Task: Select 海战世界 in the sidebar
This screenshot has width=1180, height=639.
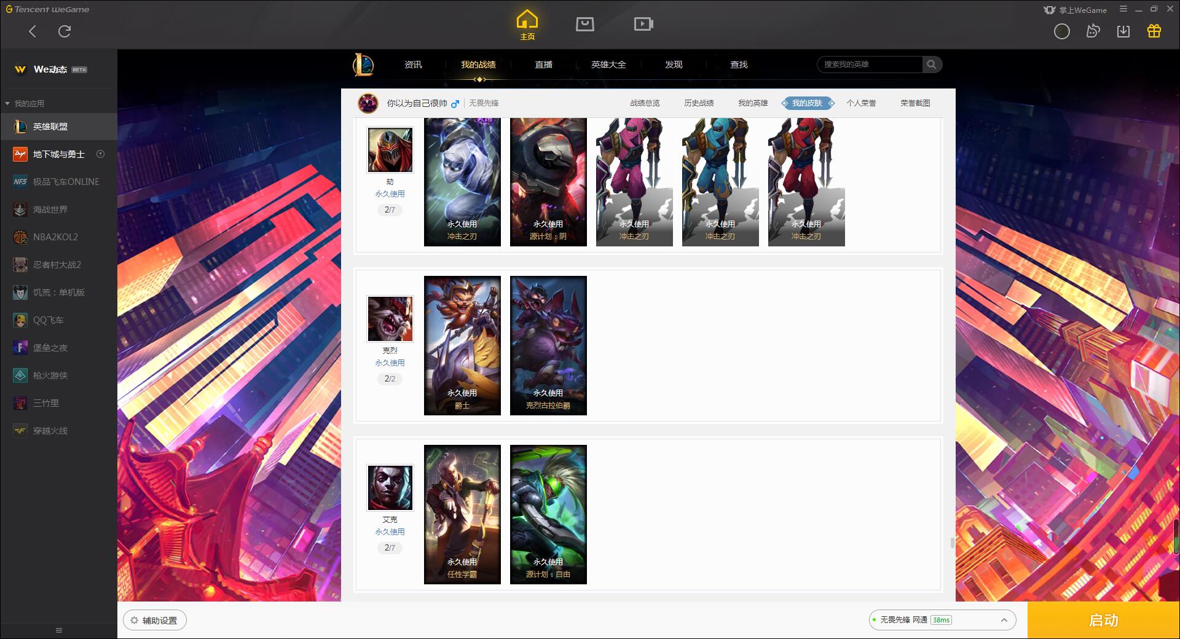Action: (58, 210)
